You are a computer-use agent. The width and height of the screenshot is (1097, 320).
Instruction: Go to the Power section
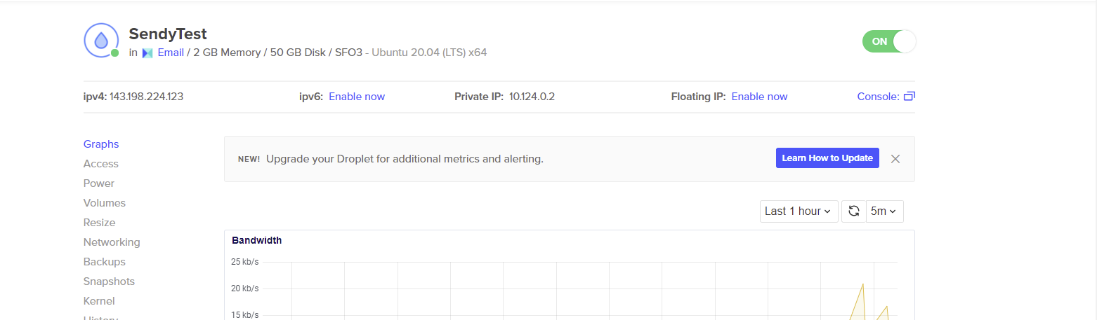click(99, 183)
